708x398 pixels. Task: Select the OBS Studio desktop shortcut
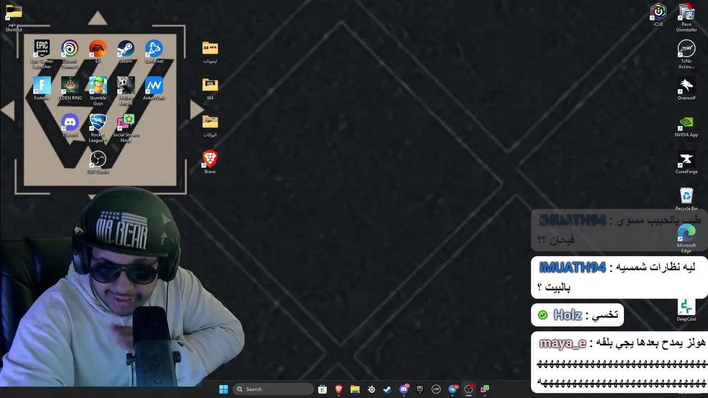click(x=98, y=163)
